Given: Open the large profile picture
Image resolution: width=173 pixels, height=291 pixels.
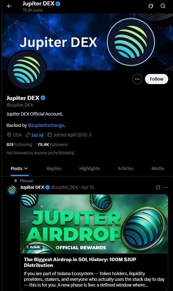Looking at the screenshot, I should coord(27,69).
